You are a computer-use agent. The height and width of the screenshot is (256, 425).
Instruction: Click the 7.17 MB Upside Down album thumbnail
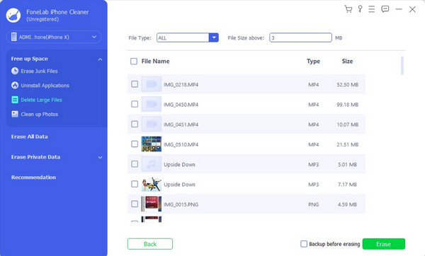coord(152,184)
